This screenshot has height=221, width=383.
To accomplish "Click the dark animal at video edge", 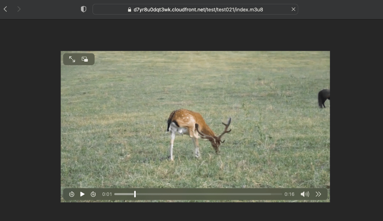I will tap(324, 97).
